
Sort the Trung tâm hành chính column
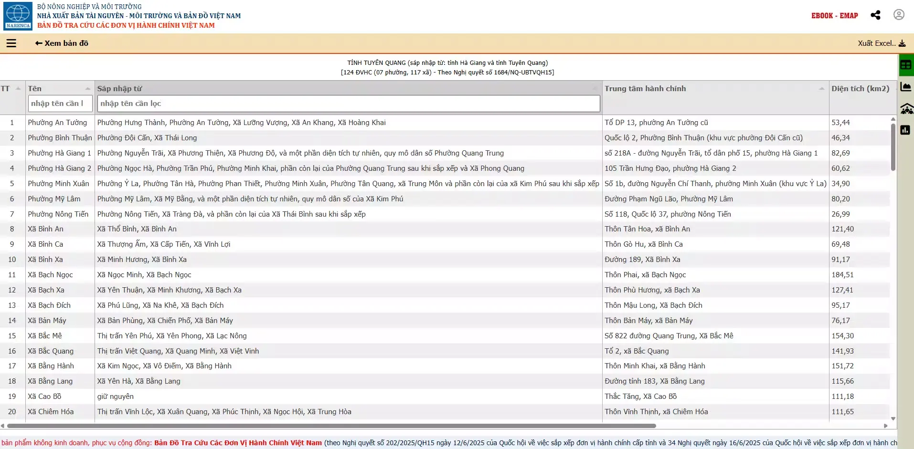point(821,89)
